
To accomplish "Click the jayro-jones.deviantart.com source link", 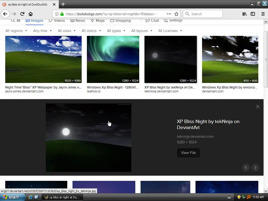I will (24, 91).
